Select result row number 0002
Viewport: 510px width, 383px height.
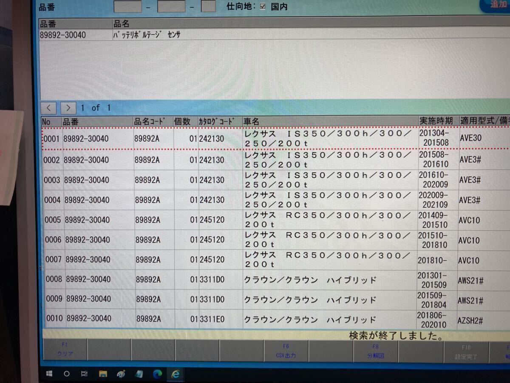(x=275, y=160)
